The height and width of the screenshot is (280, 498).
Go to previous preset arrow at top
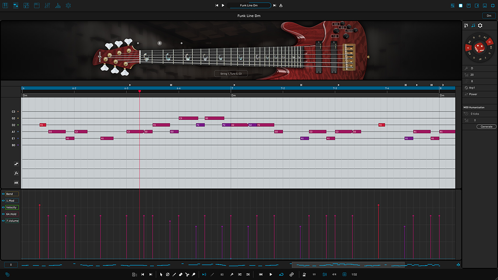(217, 5)
